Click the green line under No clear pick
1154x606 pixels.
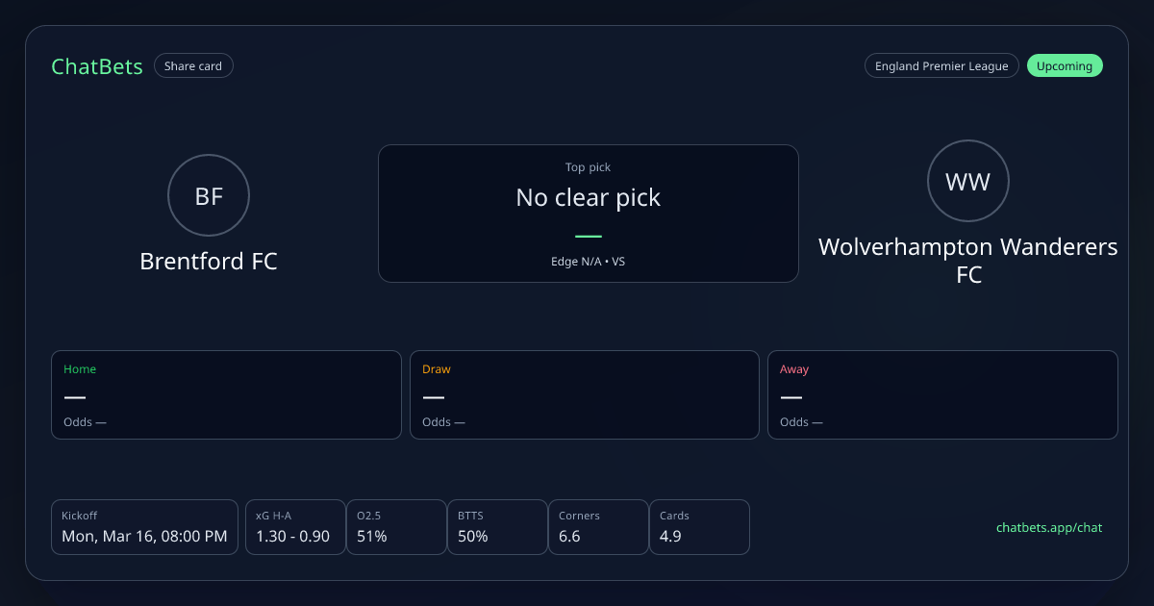pyautogui.click(x=588, y=236)
